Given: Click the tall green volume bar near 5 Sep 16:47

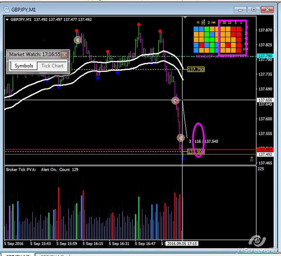Looking at the screenshot, I should pyautogui.click(x=139, y=218).
